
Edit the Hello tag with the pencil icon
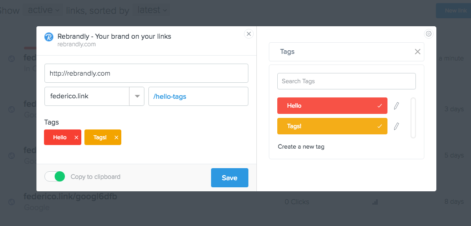pos(396,105)
